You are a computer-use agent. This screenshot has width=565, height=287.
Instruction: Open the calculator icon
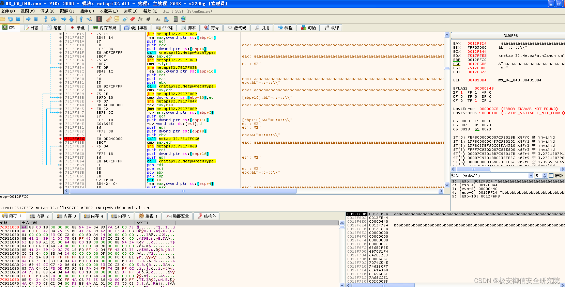175,19
